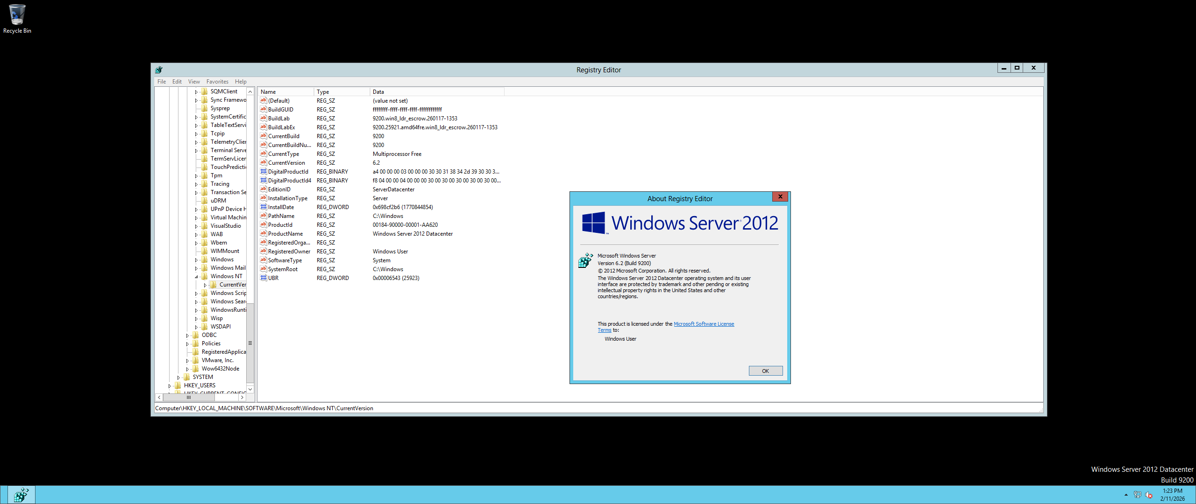Image resolution: width=1196 pixels, height=504 pixels.
Task: Open the Microsoft Software License Terms link
Action: point(704,324)
